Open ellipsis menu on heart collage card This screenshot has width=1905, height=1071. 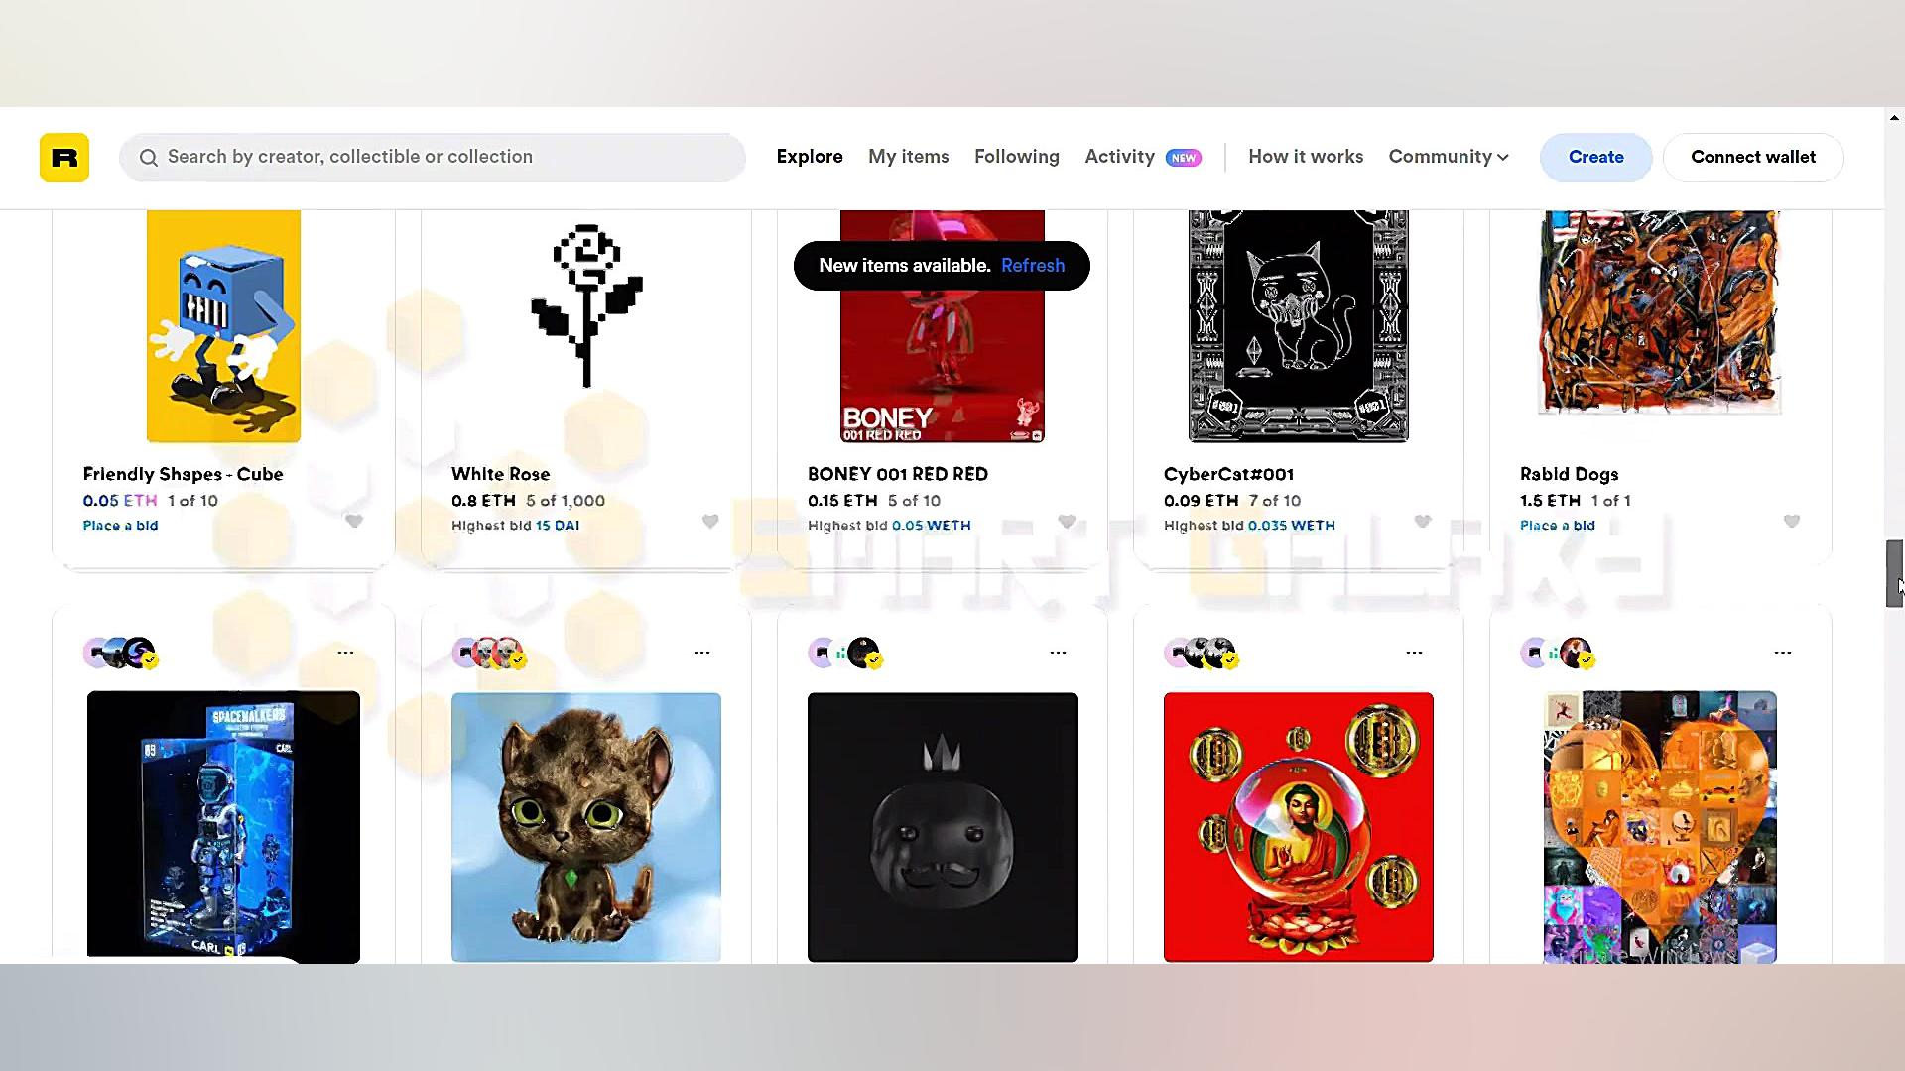[x=1783, y=653]
